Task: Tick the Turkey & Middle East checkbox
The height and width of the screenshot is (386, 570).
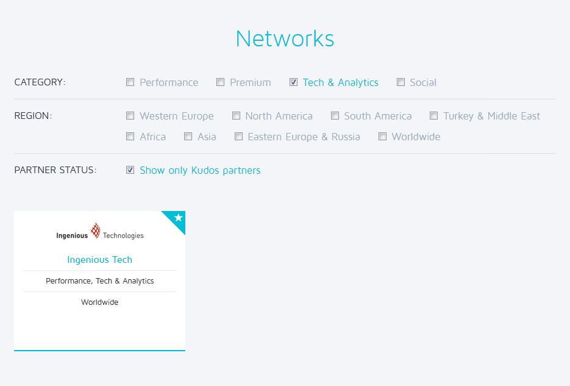Action: [x=433, y=116]
